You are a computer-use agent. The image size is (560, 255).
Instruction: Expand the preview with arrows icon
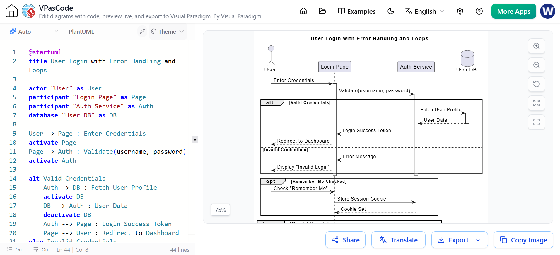537,103
